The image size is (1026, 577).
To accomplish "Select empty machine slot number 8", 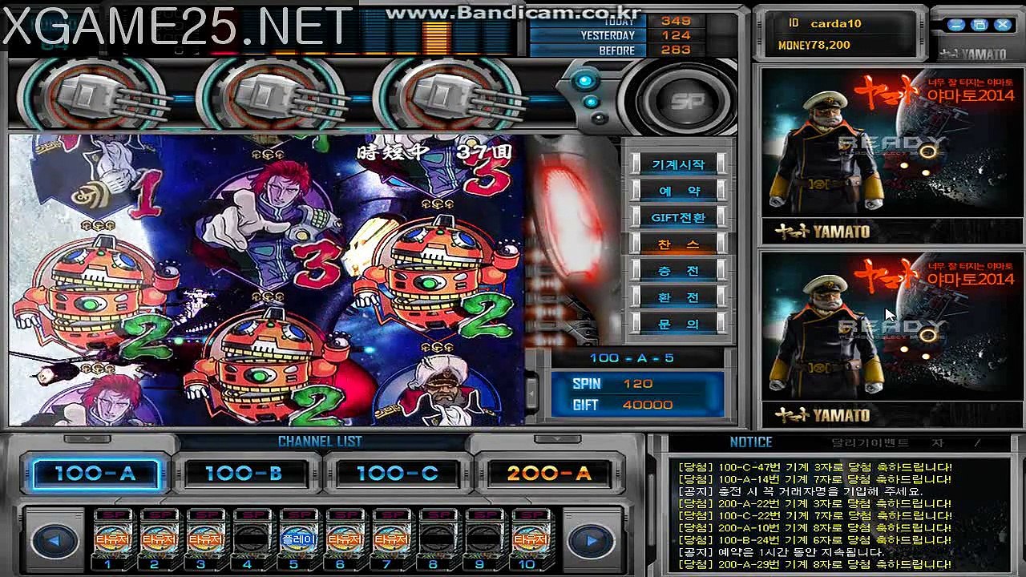I will [x=438, y=539].
